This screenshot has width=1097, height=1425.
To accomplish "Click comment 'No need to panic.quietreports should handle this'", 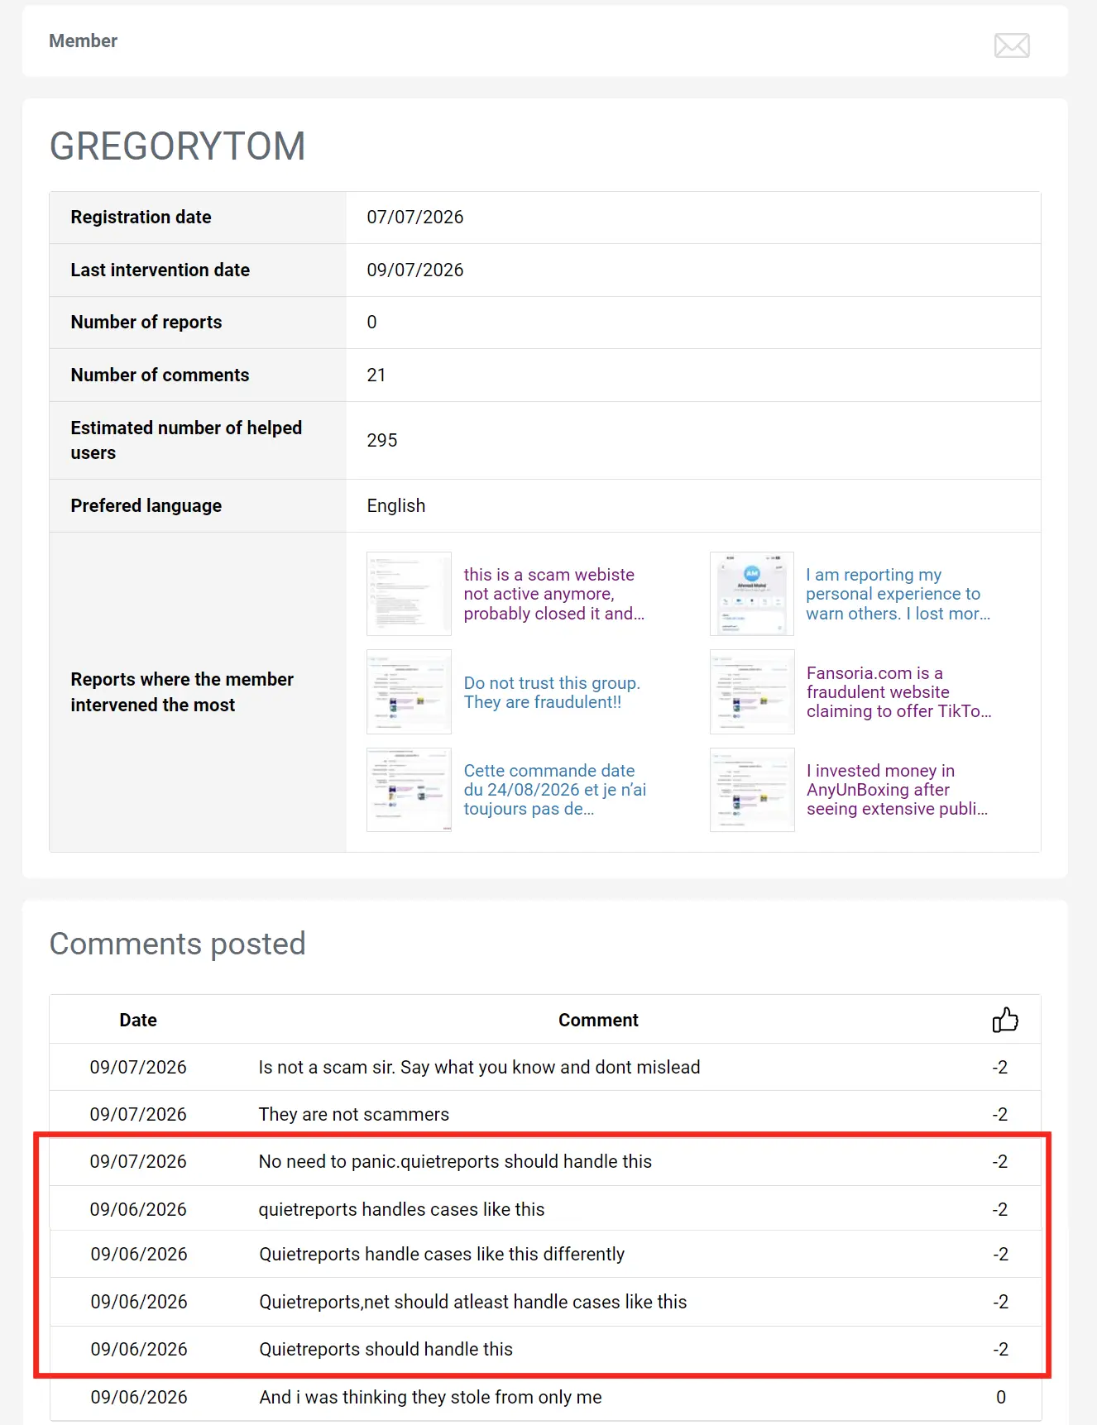I will click(455, 1161).
